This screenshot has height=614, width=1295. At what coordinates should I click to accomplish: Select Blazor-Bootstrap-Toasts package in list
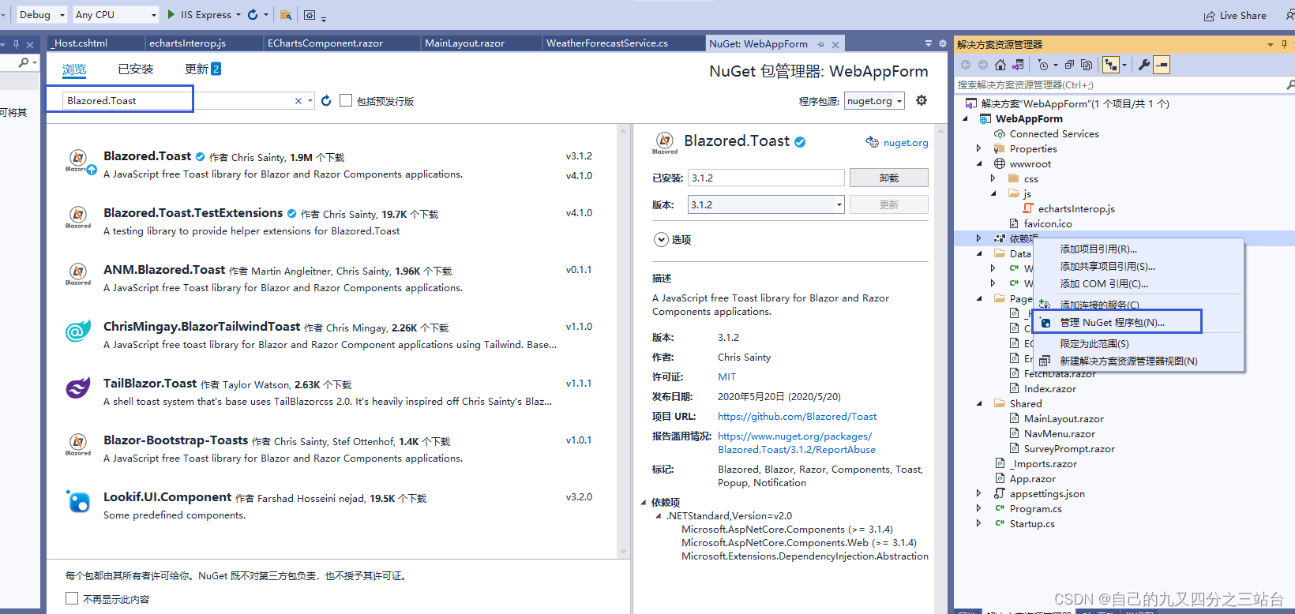[330, 449]
